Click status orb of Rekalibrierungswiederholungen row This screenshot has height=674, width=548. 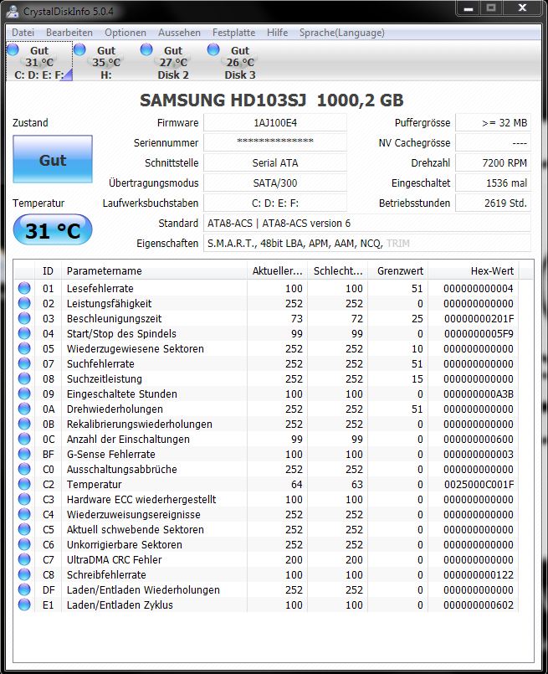[24, 424]
